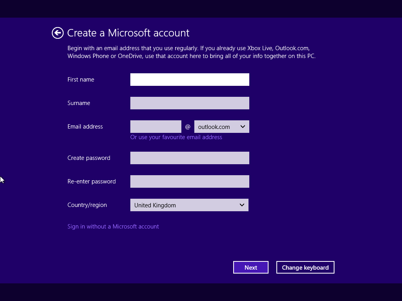The image size is (402, 301).
Task: Expand the United Kingdom country dropdown
Action: (190, 205)
